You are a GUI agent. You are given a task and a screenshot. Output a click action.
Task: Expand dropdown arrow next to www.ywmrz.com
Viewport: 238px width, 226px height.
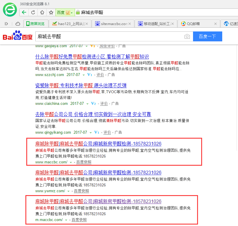[x=68, y=191]
